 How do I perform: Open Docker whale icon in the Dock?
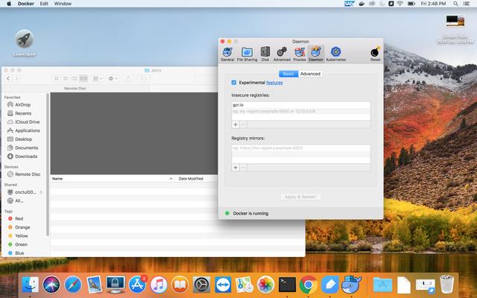[x=351, y=285]
